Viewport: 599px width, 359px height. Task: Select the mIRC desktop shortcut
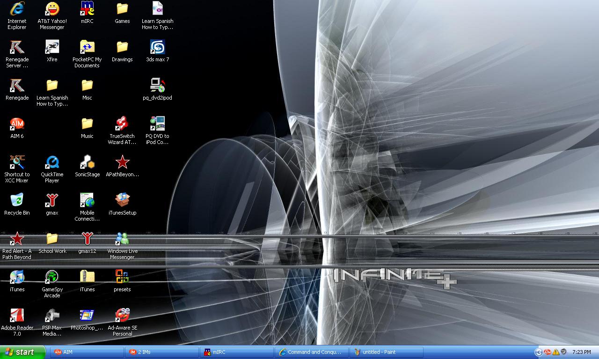click(x=87, y=9)
